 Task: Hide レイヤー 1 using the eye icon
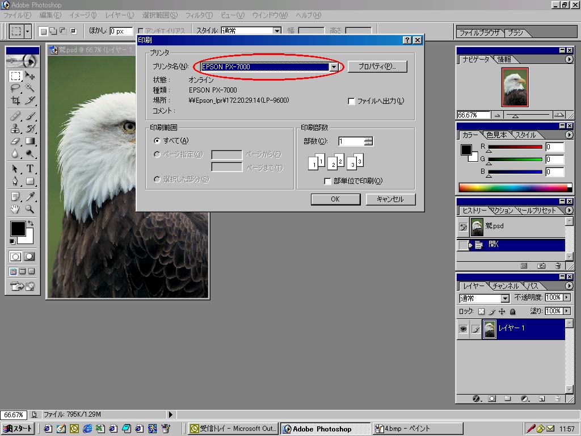click(464, 329)
